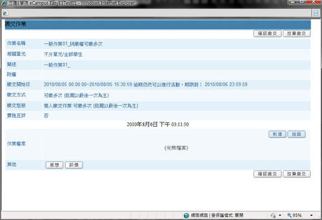Click the 繳交開始日 field label
This screenshot has width=322, height=220.
(x=18, y=84)
